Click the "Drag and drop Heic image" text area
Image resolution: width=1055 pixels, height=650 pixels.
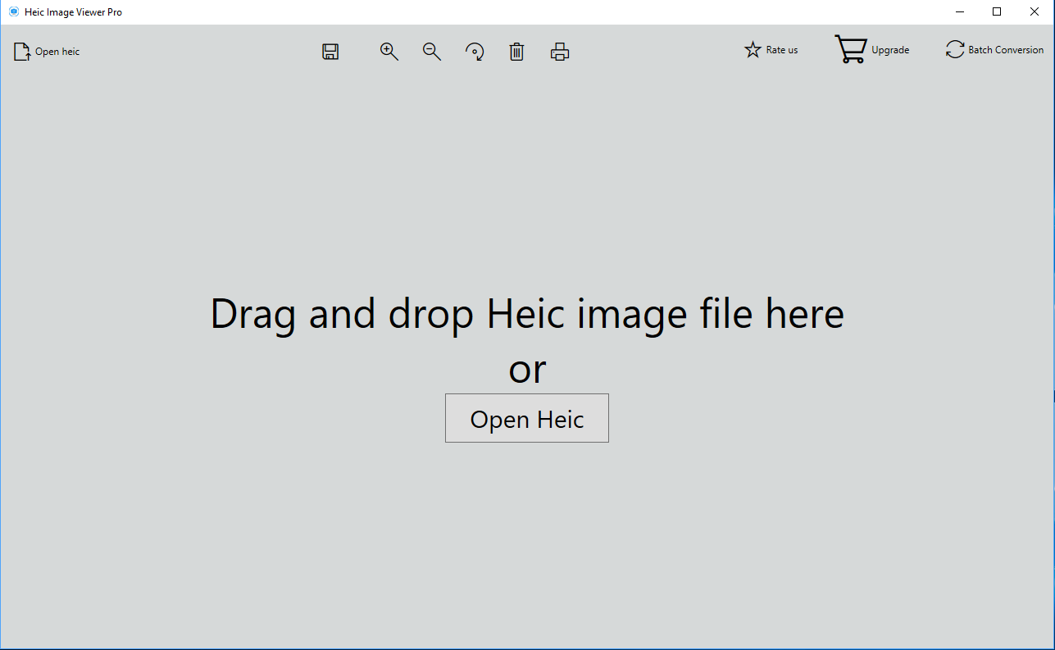[527, 314]
